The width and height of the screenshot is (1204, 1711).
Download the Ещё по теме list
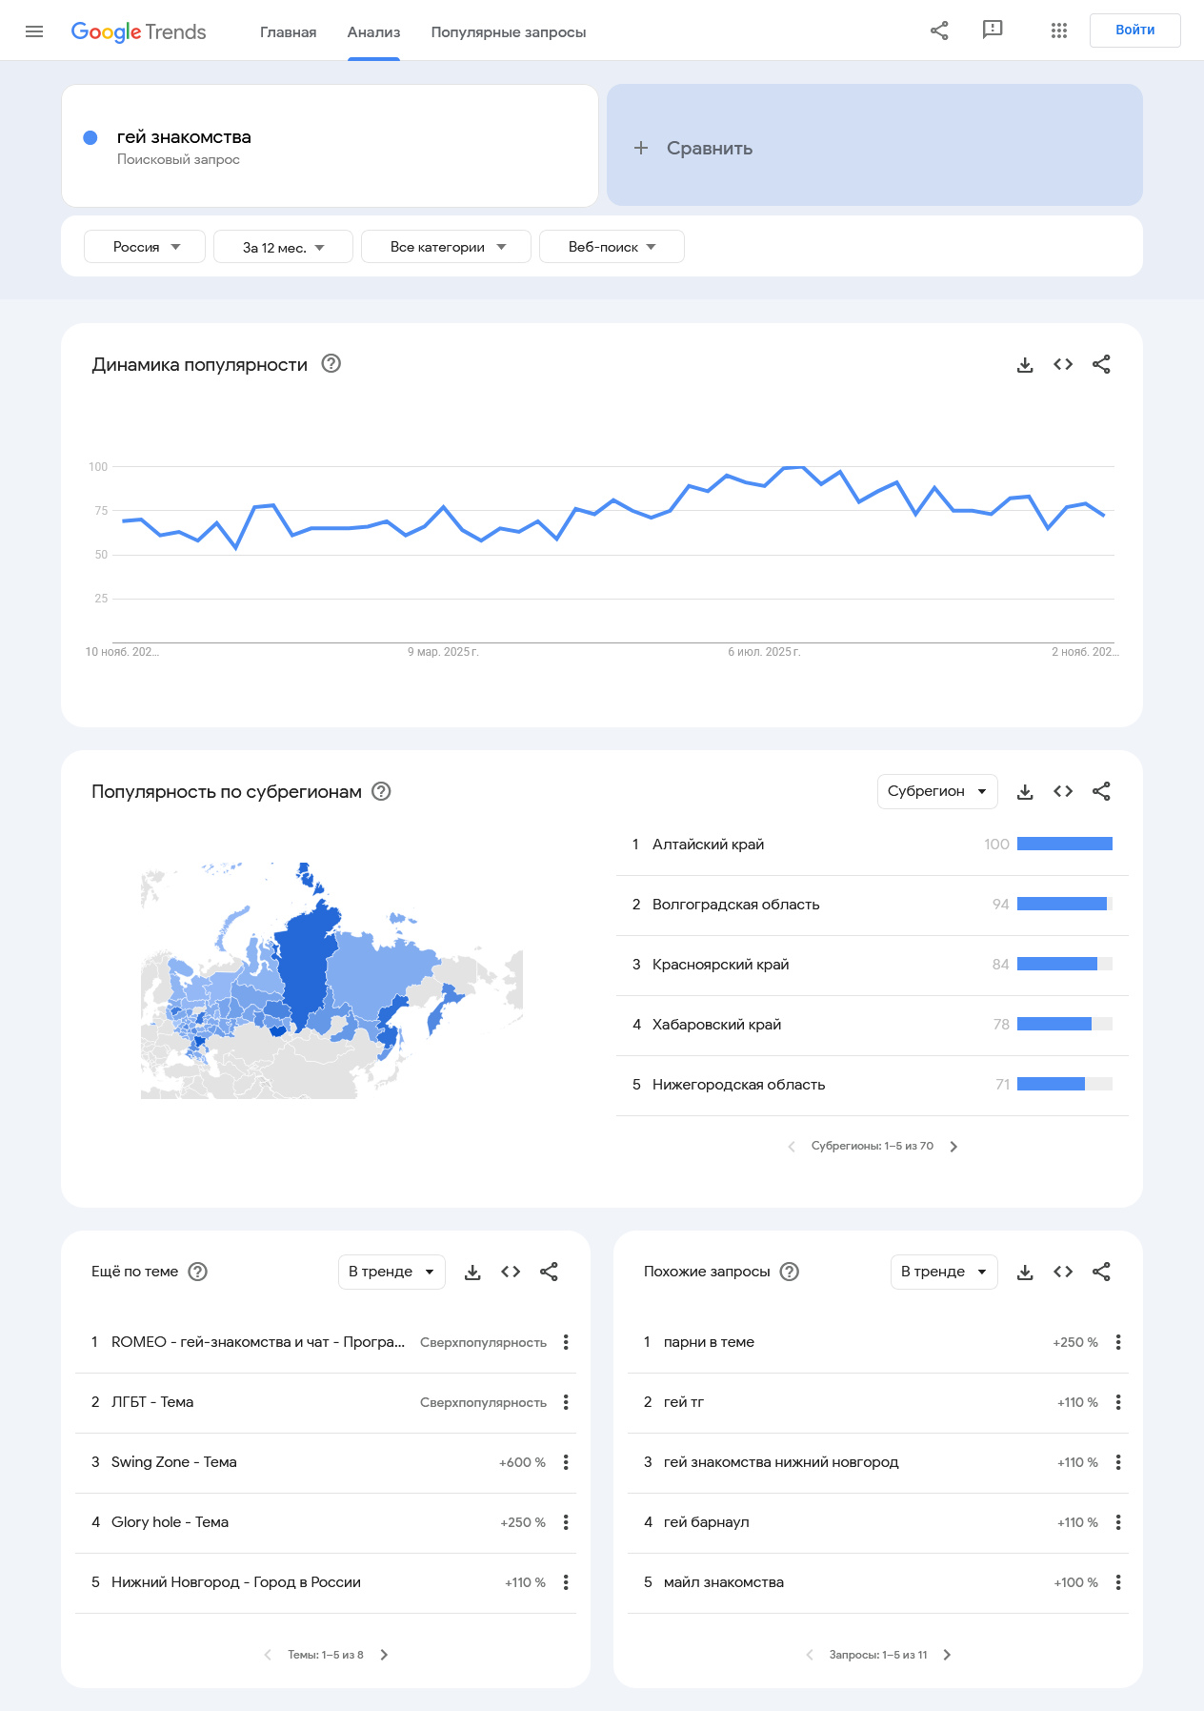[x=472, y=1273]
